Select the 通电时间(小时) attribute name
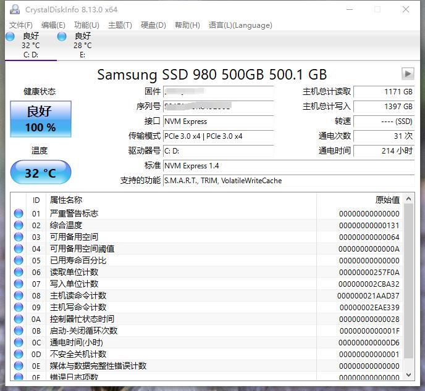Image resolution: width=425 pixels, height=391 pixels. (77, 342)
